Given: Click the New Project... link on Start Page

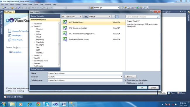Looking at the screenshot, I should [18, 35].
